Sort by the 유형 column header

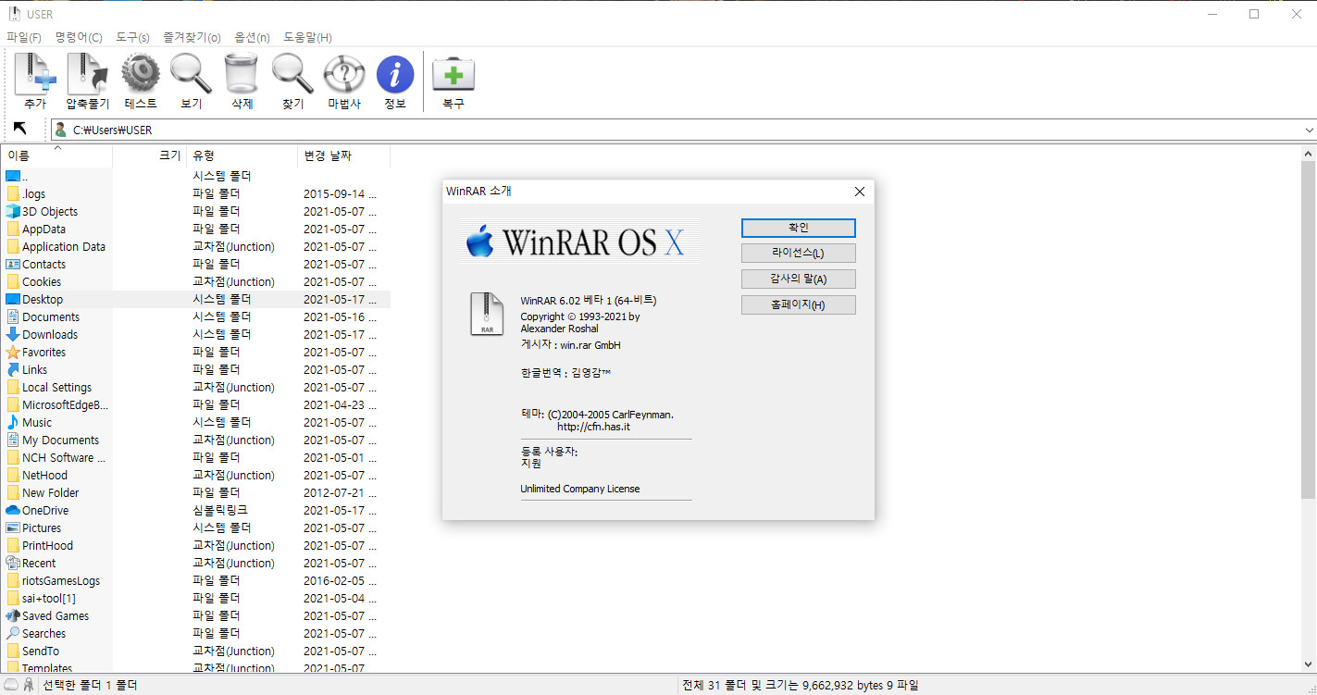point(242,155)
